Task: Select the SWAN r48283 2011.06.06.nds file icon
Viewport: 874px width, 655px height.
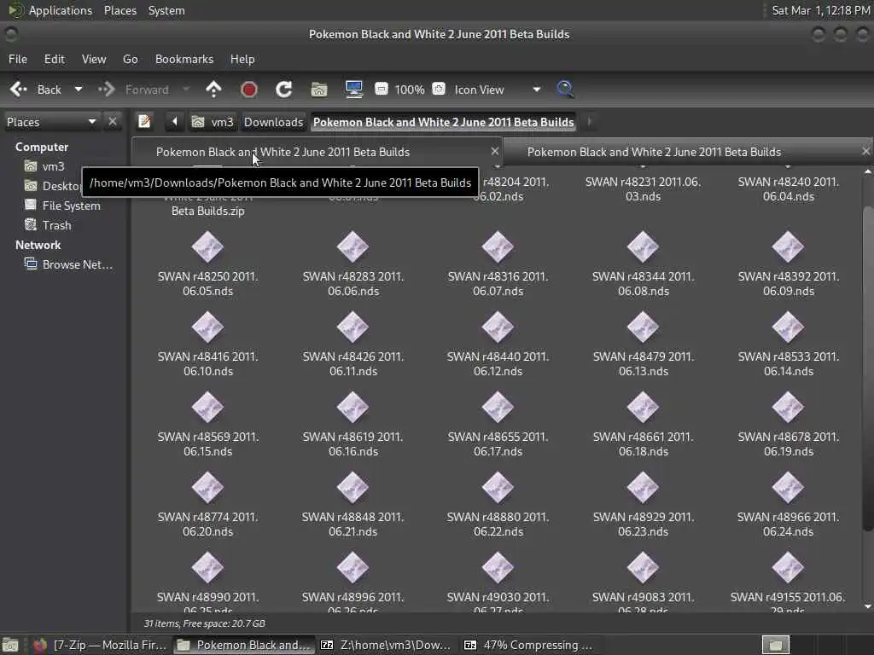Action: 353,246
